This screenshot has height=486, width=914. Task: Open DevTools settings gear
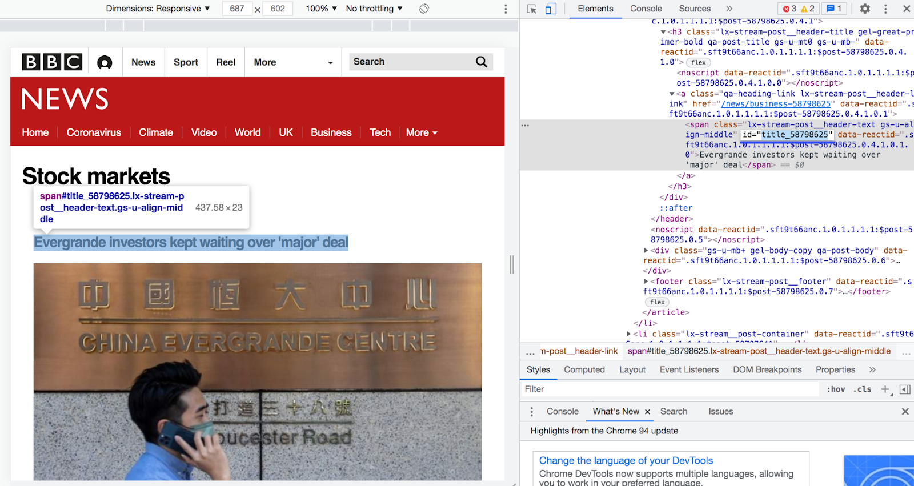(x=865, y=9)
